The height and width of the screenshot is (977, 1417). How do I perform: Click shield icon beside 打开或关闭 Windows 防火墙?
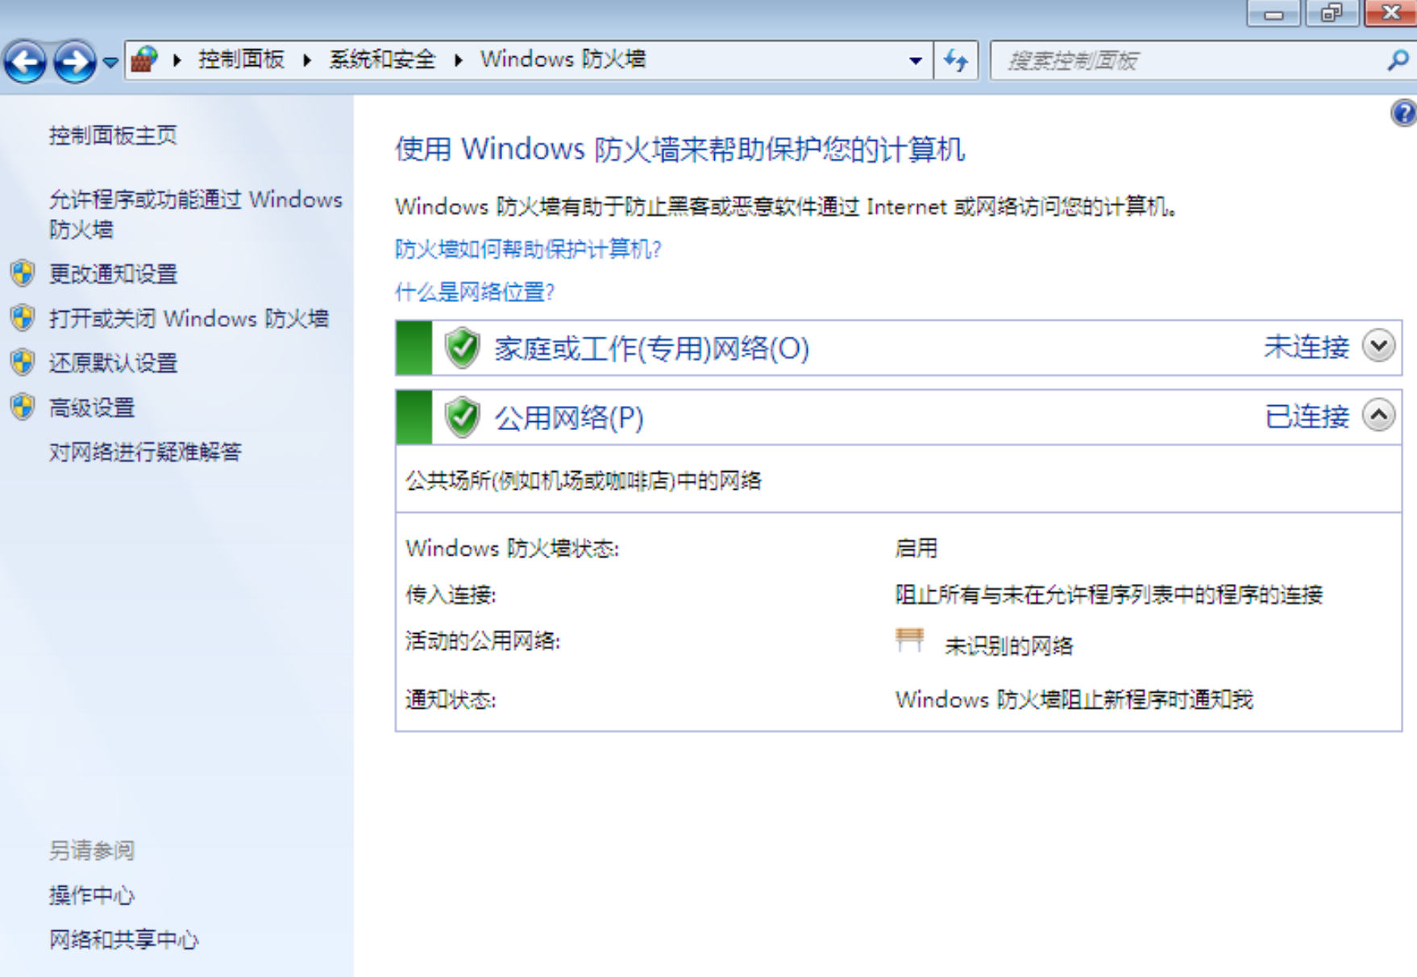[x=23, y=318]
